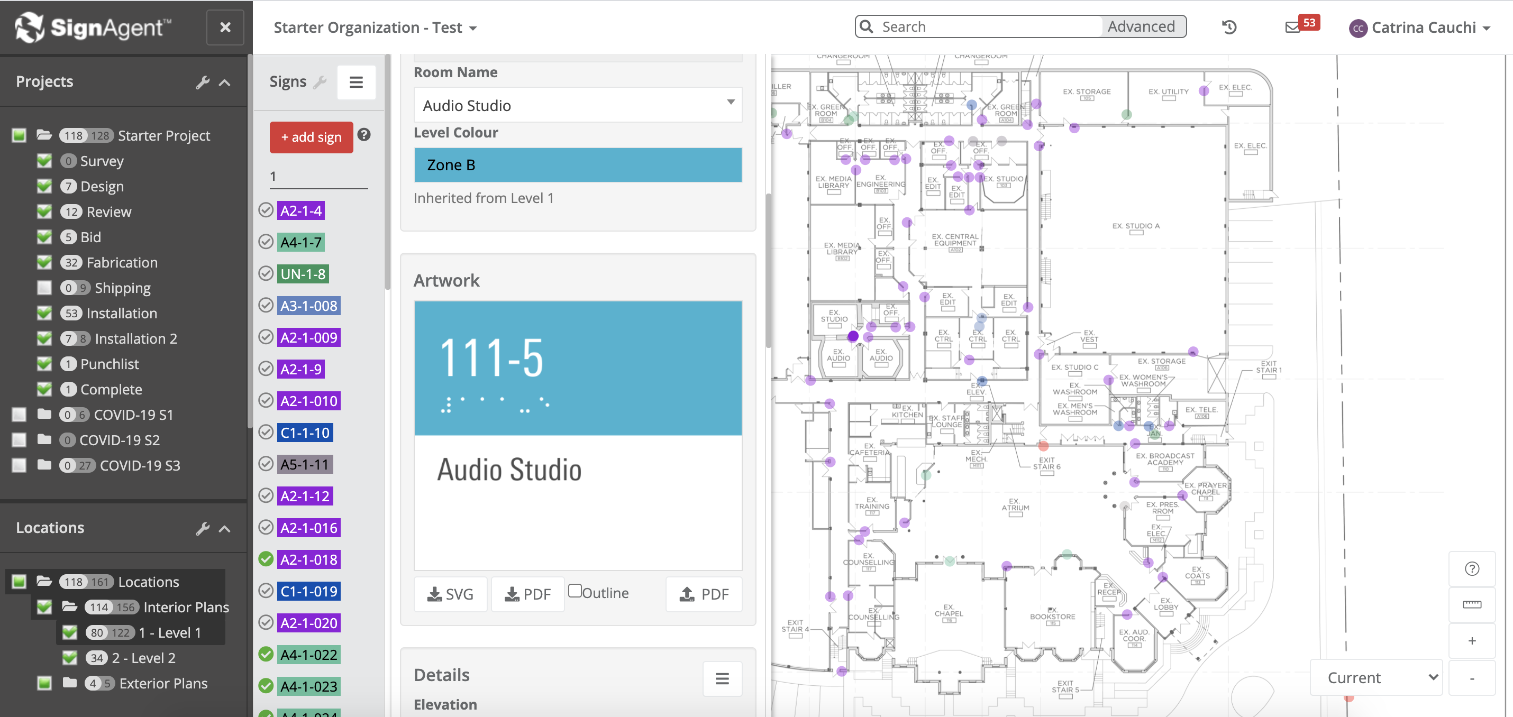Toggle the Shipping project checkbox
The image size is (1513, 717).
point(44,288)
